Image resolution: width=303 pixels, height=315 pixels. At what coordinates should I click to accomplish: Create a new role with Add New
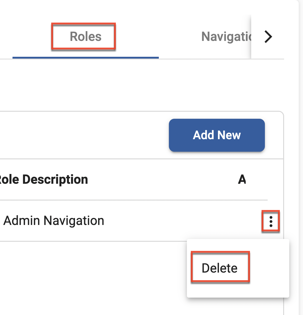click(x=217, y=135)
